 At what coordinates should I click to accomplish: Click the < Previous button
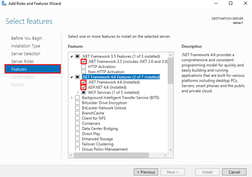pos(146,172)
